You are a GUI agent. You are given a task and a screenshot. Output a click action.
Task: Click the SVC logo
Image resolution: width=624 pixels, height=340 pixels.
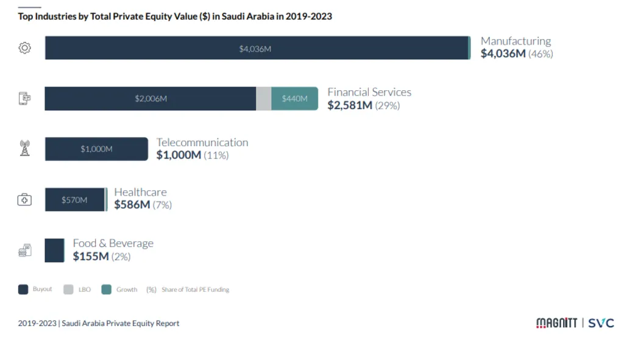[x=601, y=323]
